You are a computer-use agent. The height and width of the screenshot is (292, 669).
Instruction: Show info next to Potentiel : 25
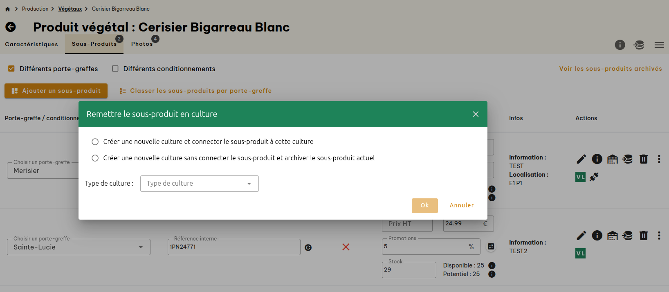tap(492, 274)
